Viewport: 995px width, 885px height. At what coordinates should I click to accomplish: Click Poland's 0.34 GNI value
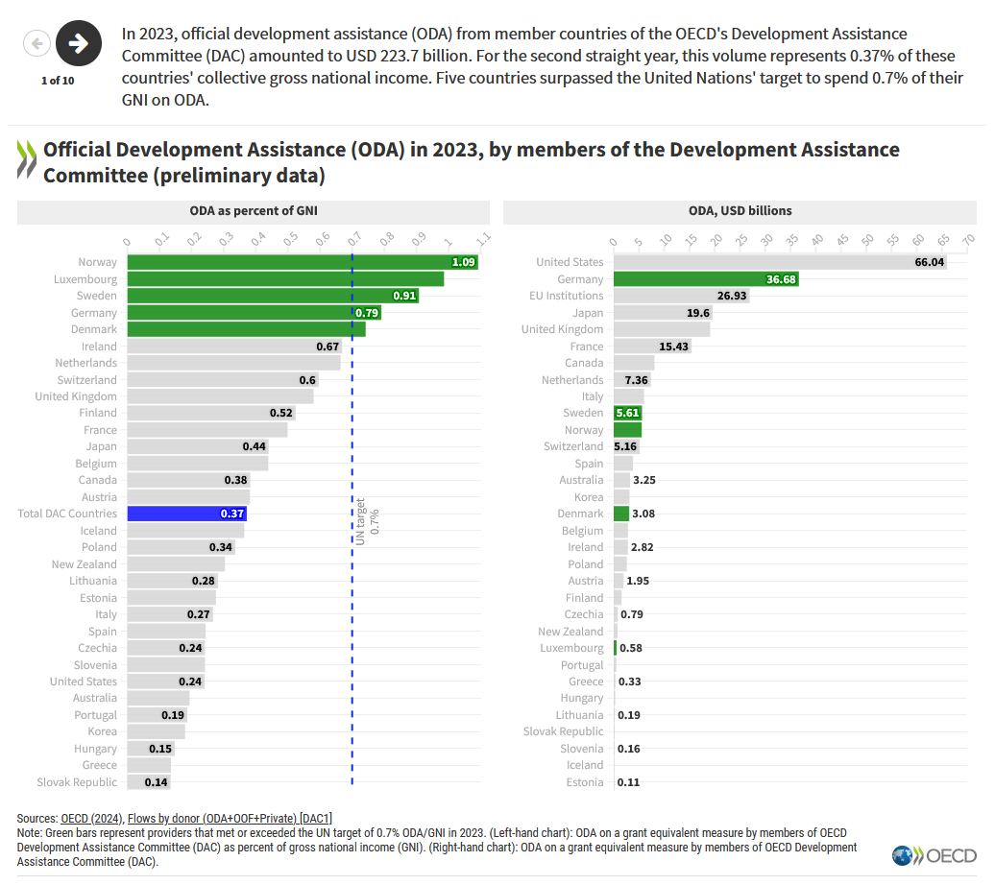pos(221,547)
